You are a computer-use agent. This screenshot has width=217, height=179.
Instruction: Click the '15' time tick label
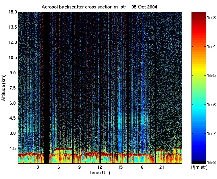point(120,167)
